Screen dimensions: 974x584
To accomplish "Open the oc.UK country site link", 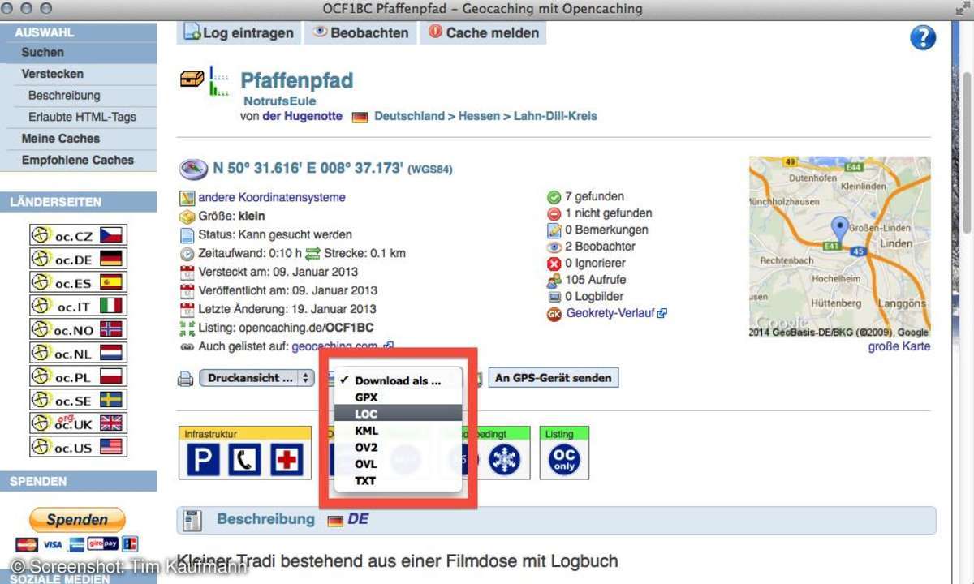I will point(78,423).
